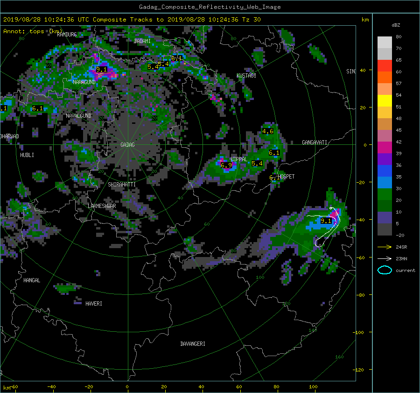Click the 6.9 storm top by Koppal

coord(226,165)
